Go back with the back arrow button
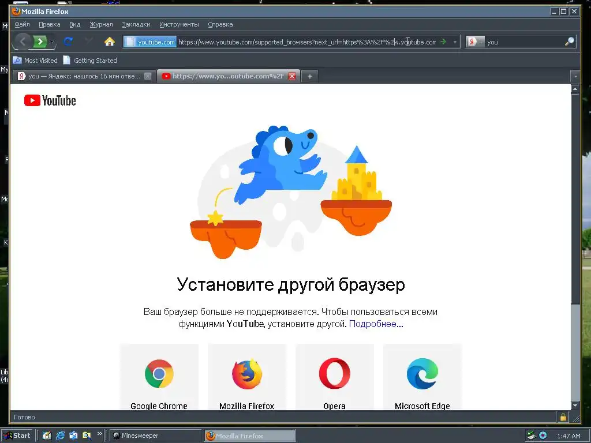This screenshot has width=591, height=443. [23, 42]
